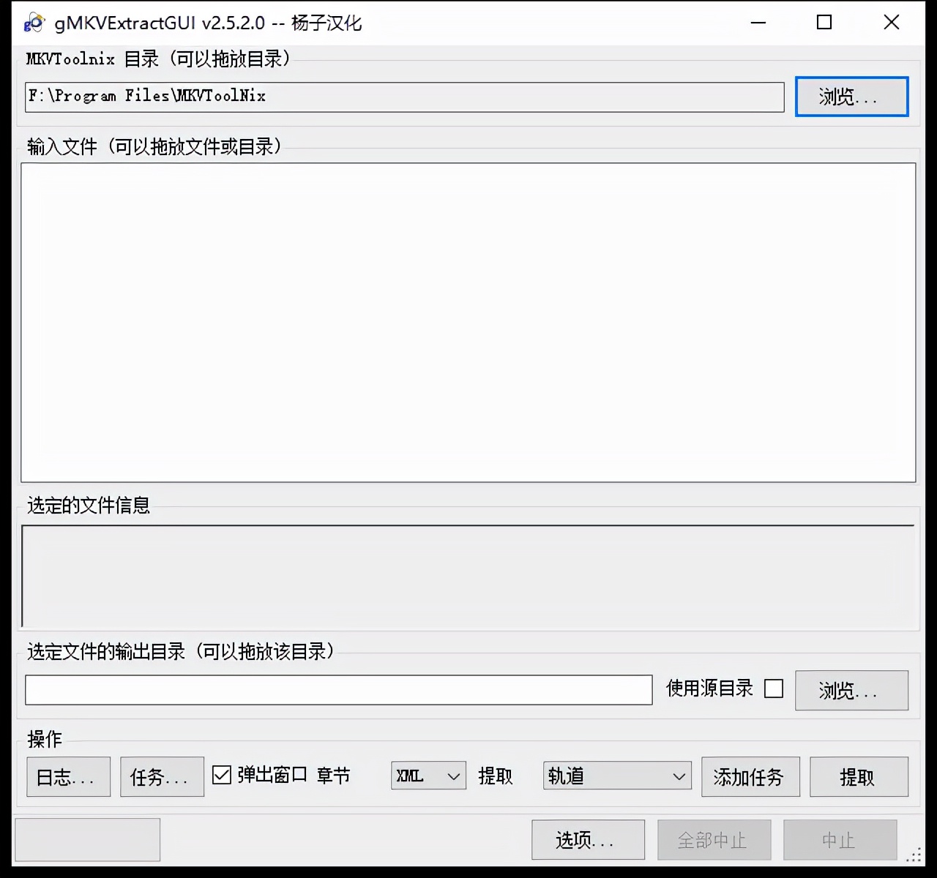The height and width of the screenshot is (878, 937).
Task: Click the output directory text field
Action: (338, 690)
